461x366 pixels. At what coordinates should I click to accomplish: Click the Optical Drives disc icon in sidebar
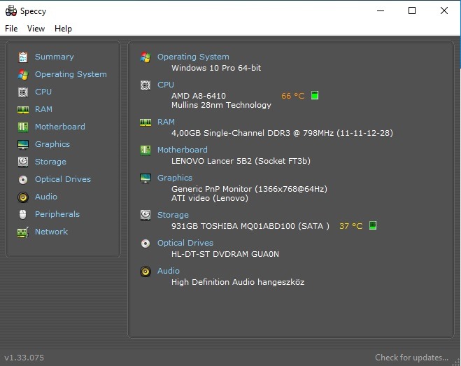[x=23, y=179]
